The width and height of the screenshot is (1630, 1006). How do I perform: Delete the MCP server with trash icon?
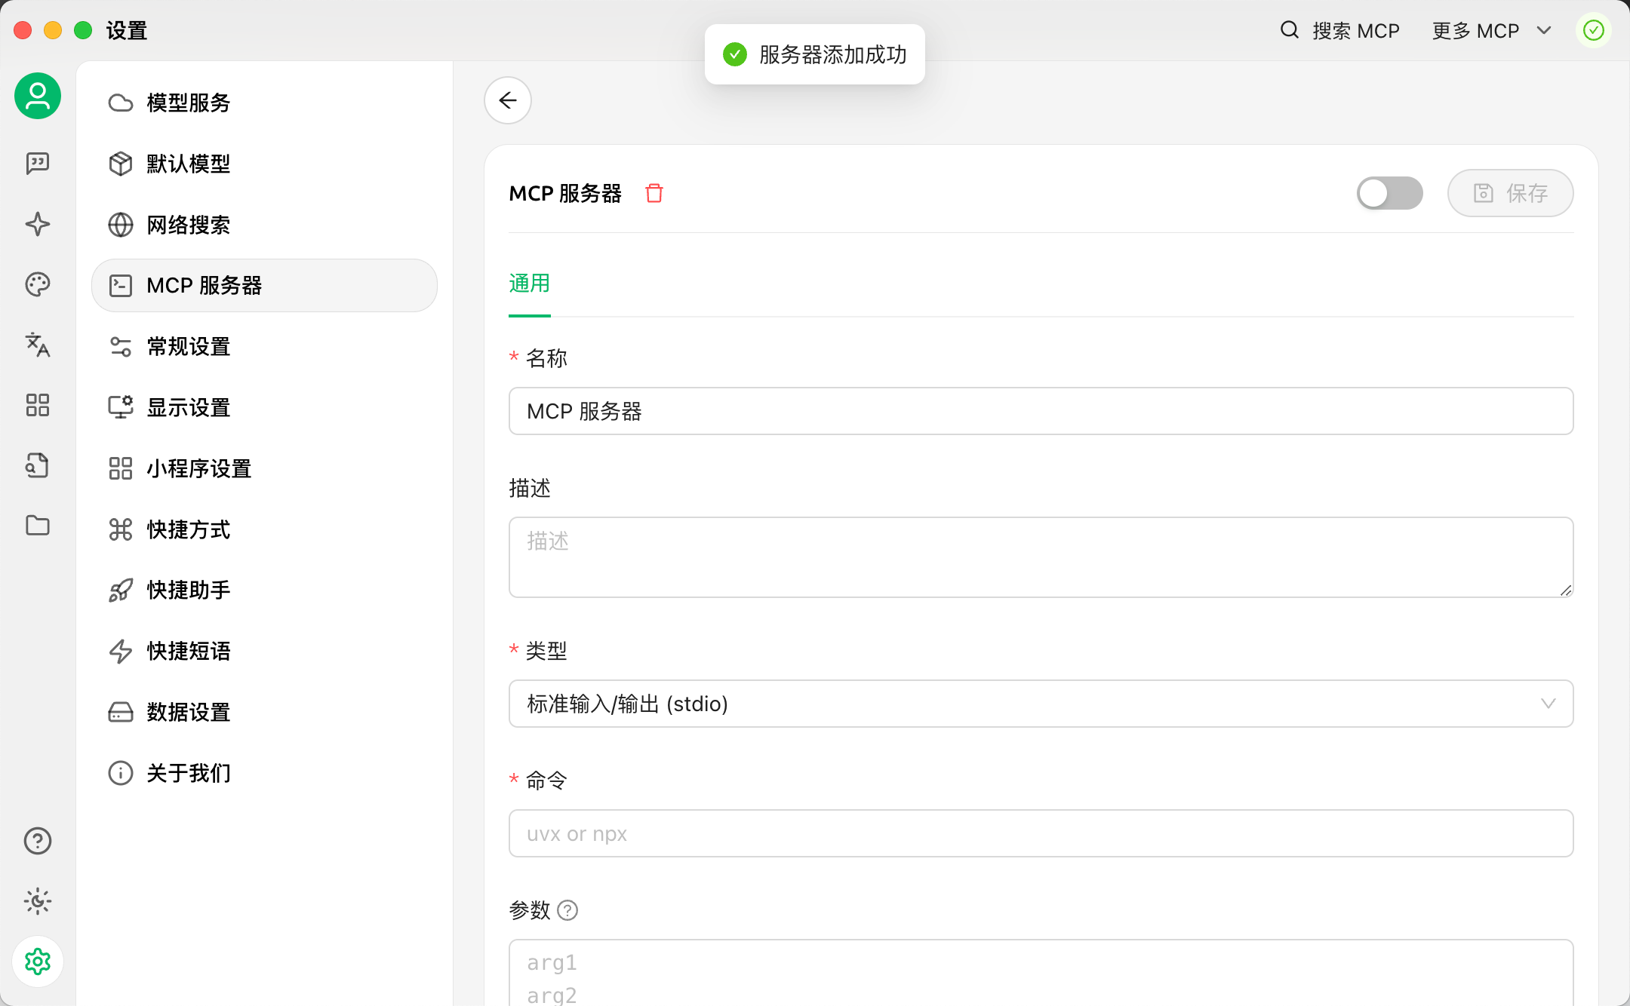point(654,193)
